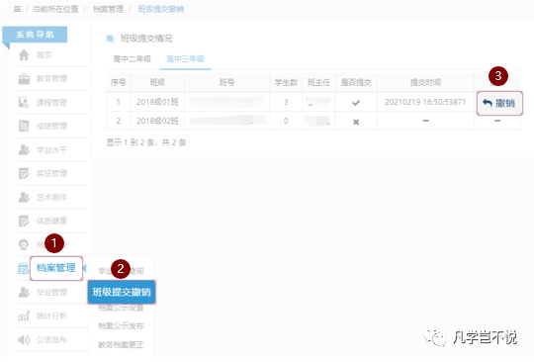Click 撤销 button for 2018级01班

tap(499, 103)
